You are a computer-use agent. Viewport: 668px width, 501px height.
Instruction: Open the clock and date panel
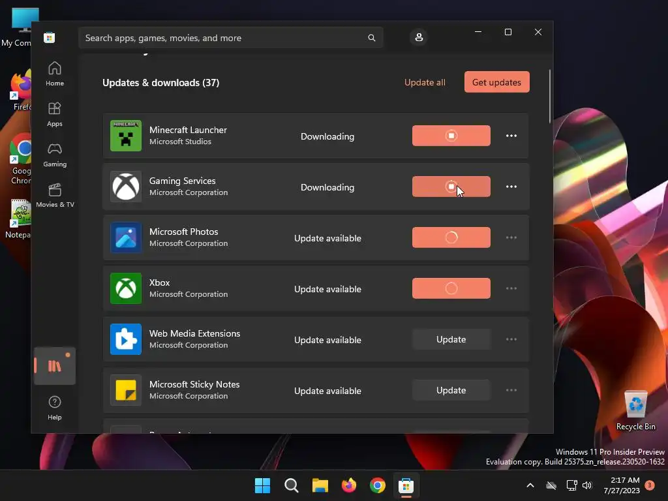point(622,485)
